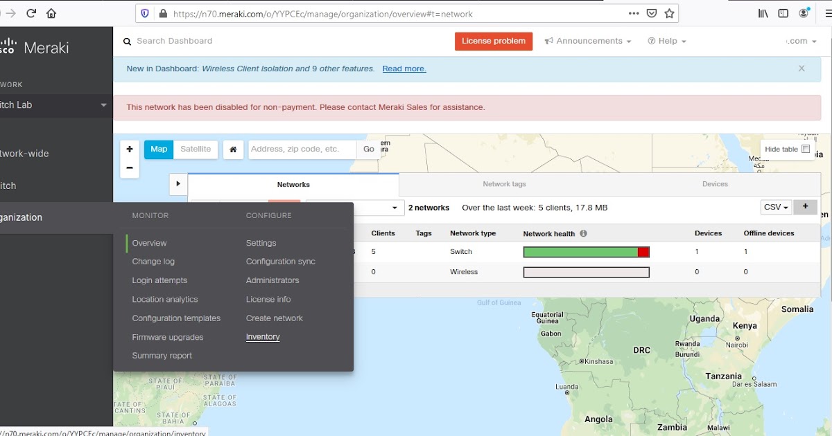The height and width of the screenshot is (436, 832).
Task: Click the Firefox account icon with notification dot
Action: pyautogui.click(x=803, y=12)
